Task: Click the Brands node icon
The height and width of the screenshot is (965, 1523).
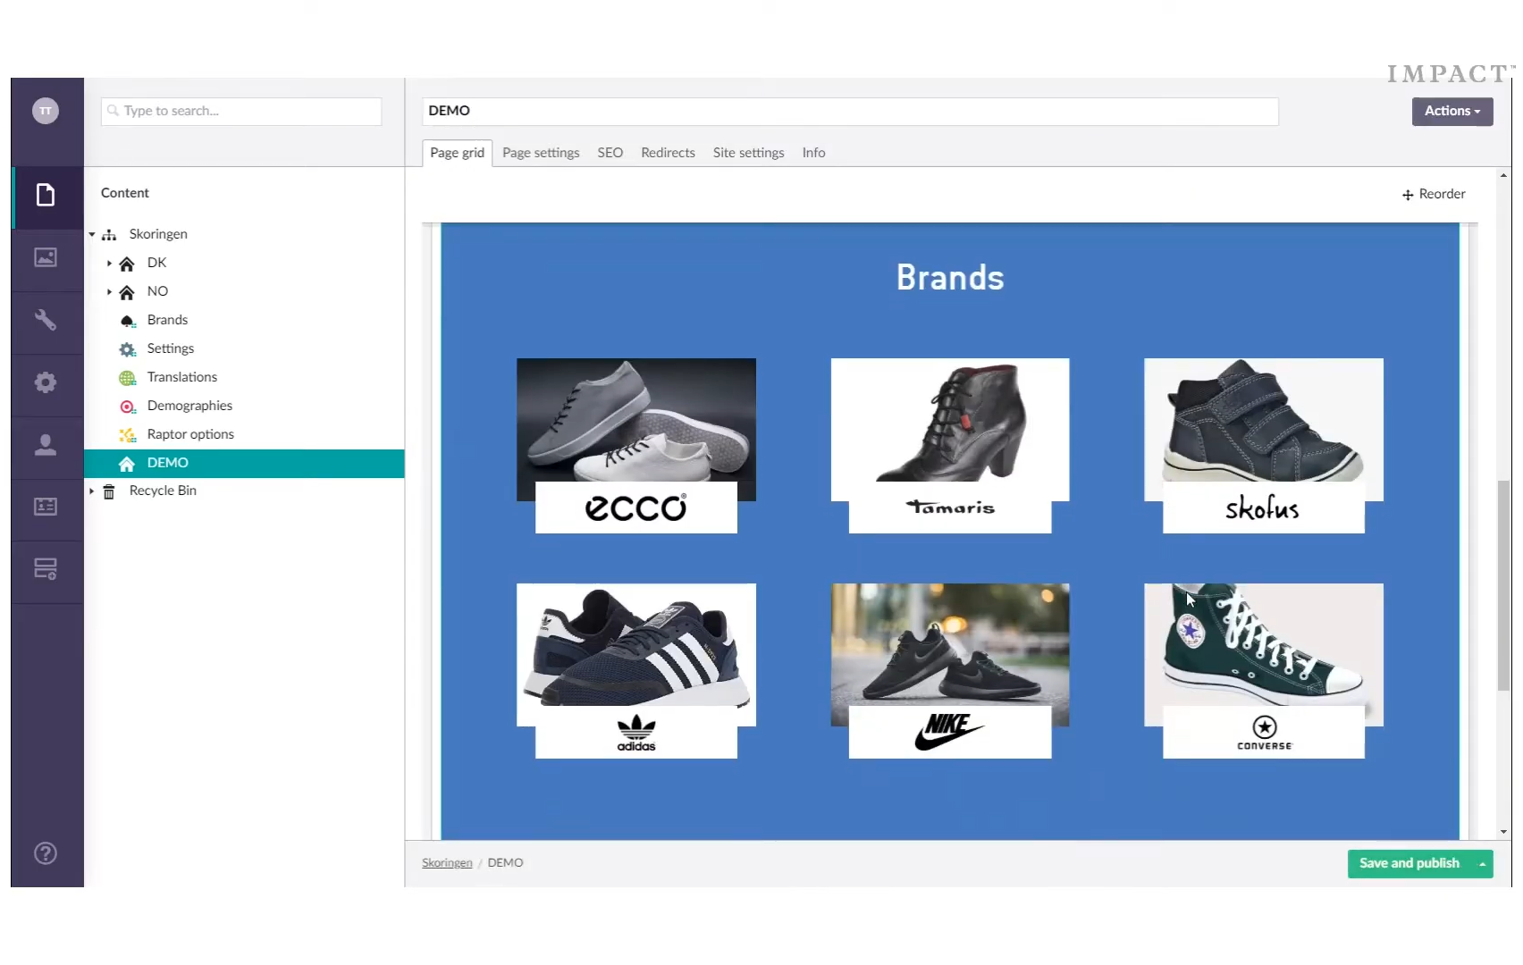Action: click(x=128, y=321)
